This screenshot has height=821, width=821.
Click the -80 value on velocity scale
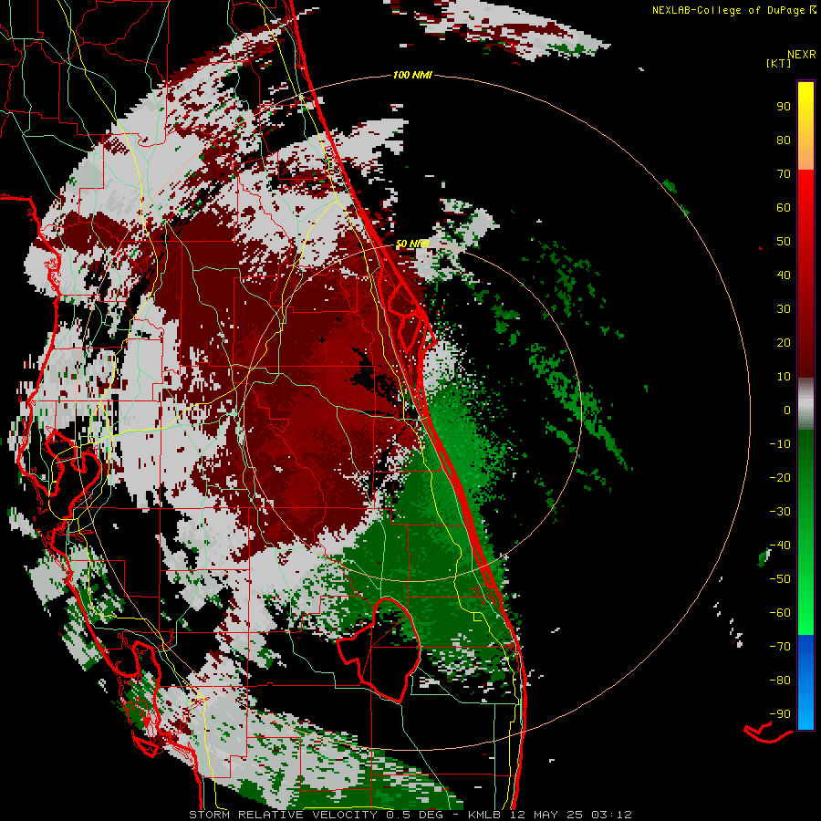click(780, 681)
